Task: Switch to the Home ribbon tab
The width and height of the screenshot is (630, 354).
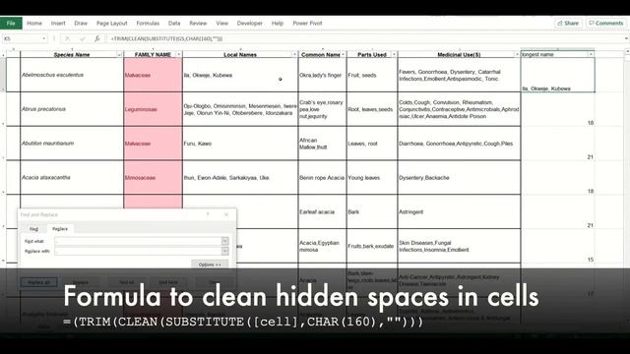Action: click(34, 24)
